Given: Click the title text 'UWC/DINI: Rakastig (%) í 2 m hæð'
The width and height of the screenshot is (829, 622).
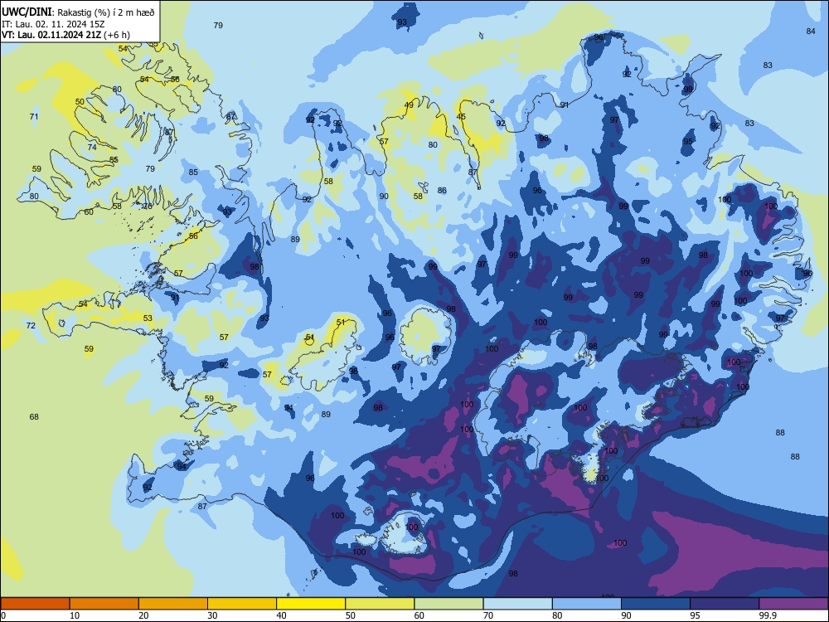Looking at the screenshot, I should coord(78,12).
